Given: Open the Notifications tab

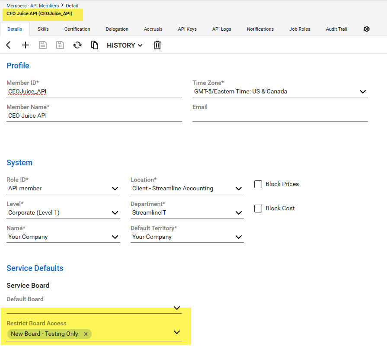Looking at the screenshot, I should point(260,29).
